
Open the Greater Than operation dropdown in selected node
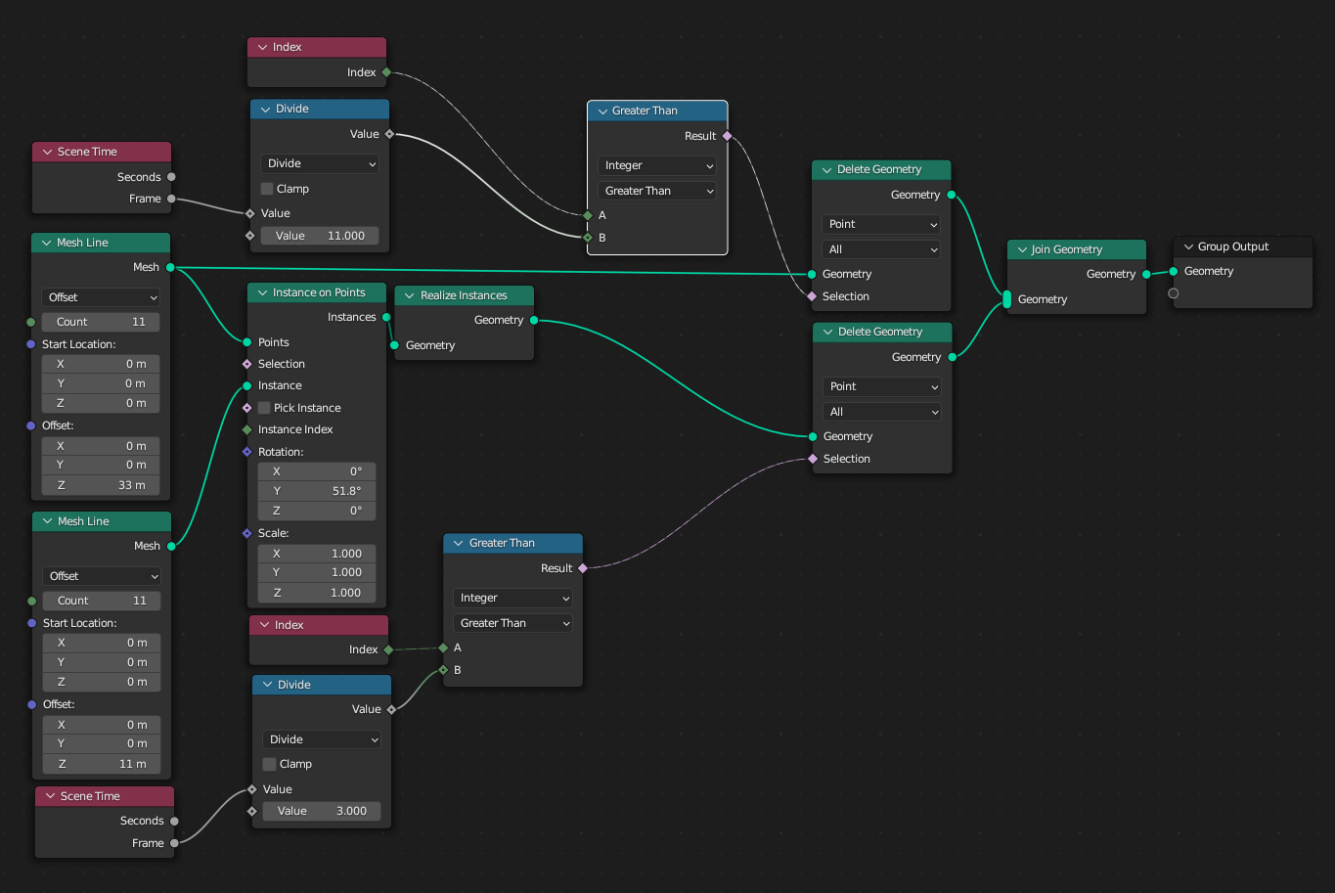point(657,191)
